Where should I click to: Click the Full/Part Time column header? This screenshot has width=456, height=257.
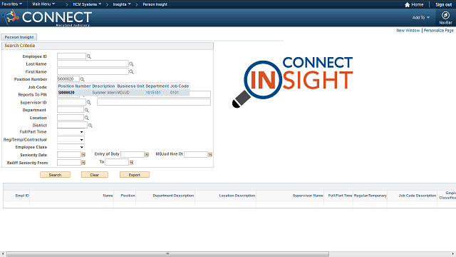click(x=340, y=196)
